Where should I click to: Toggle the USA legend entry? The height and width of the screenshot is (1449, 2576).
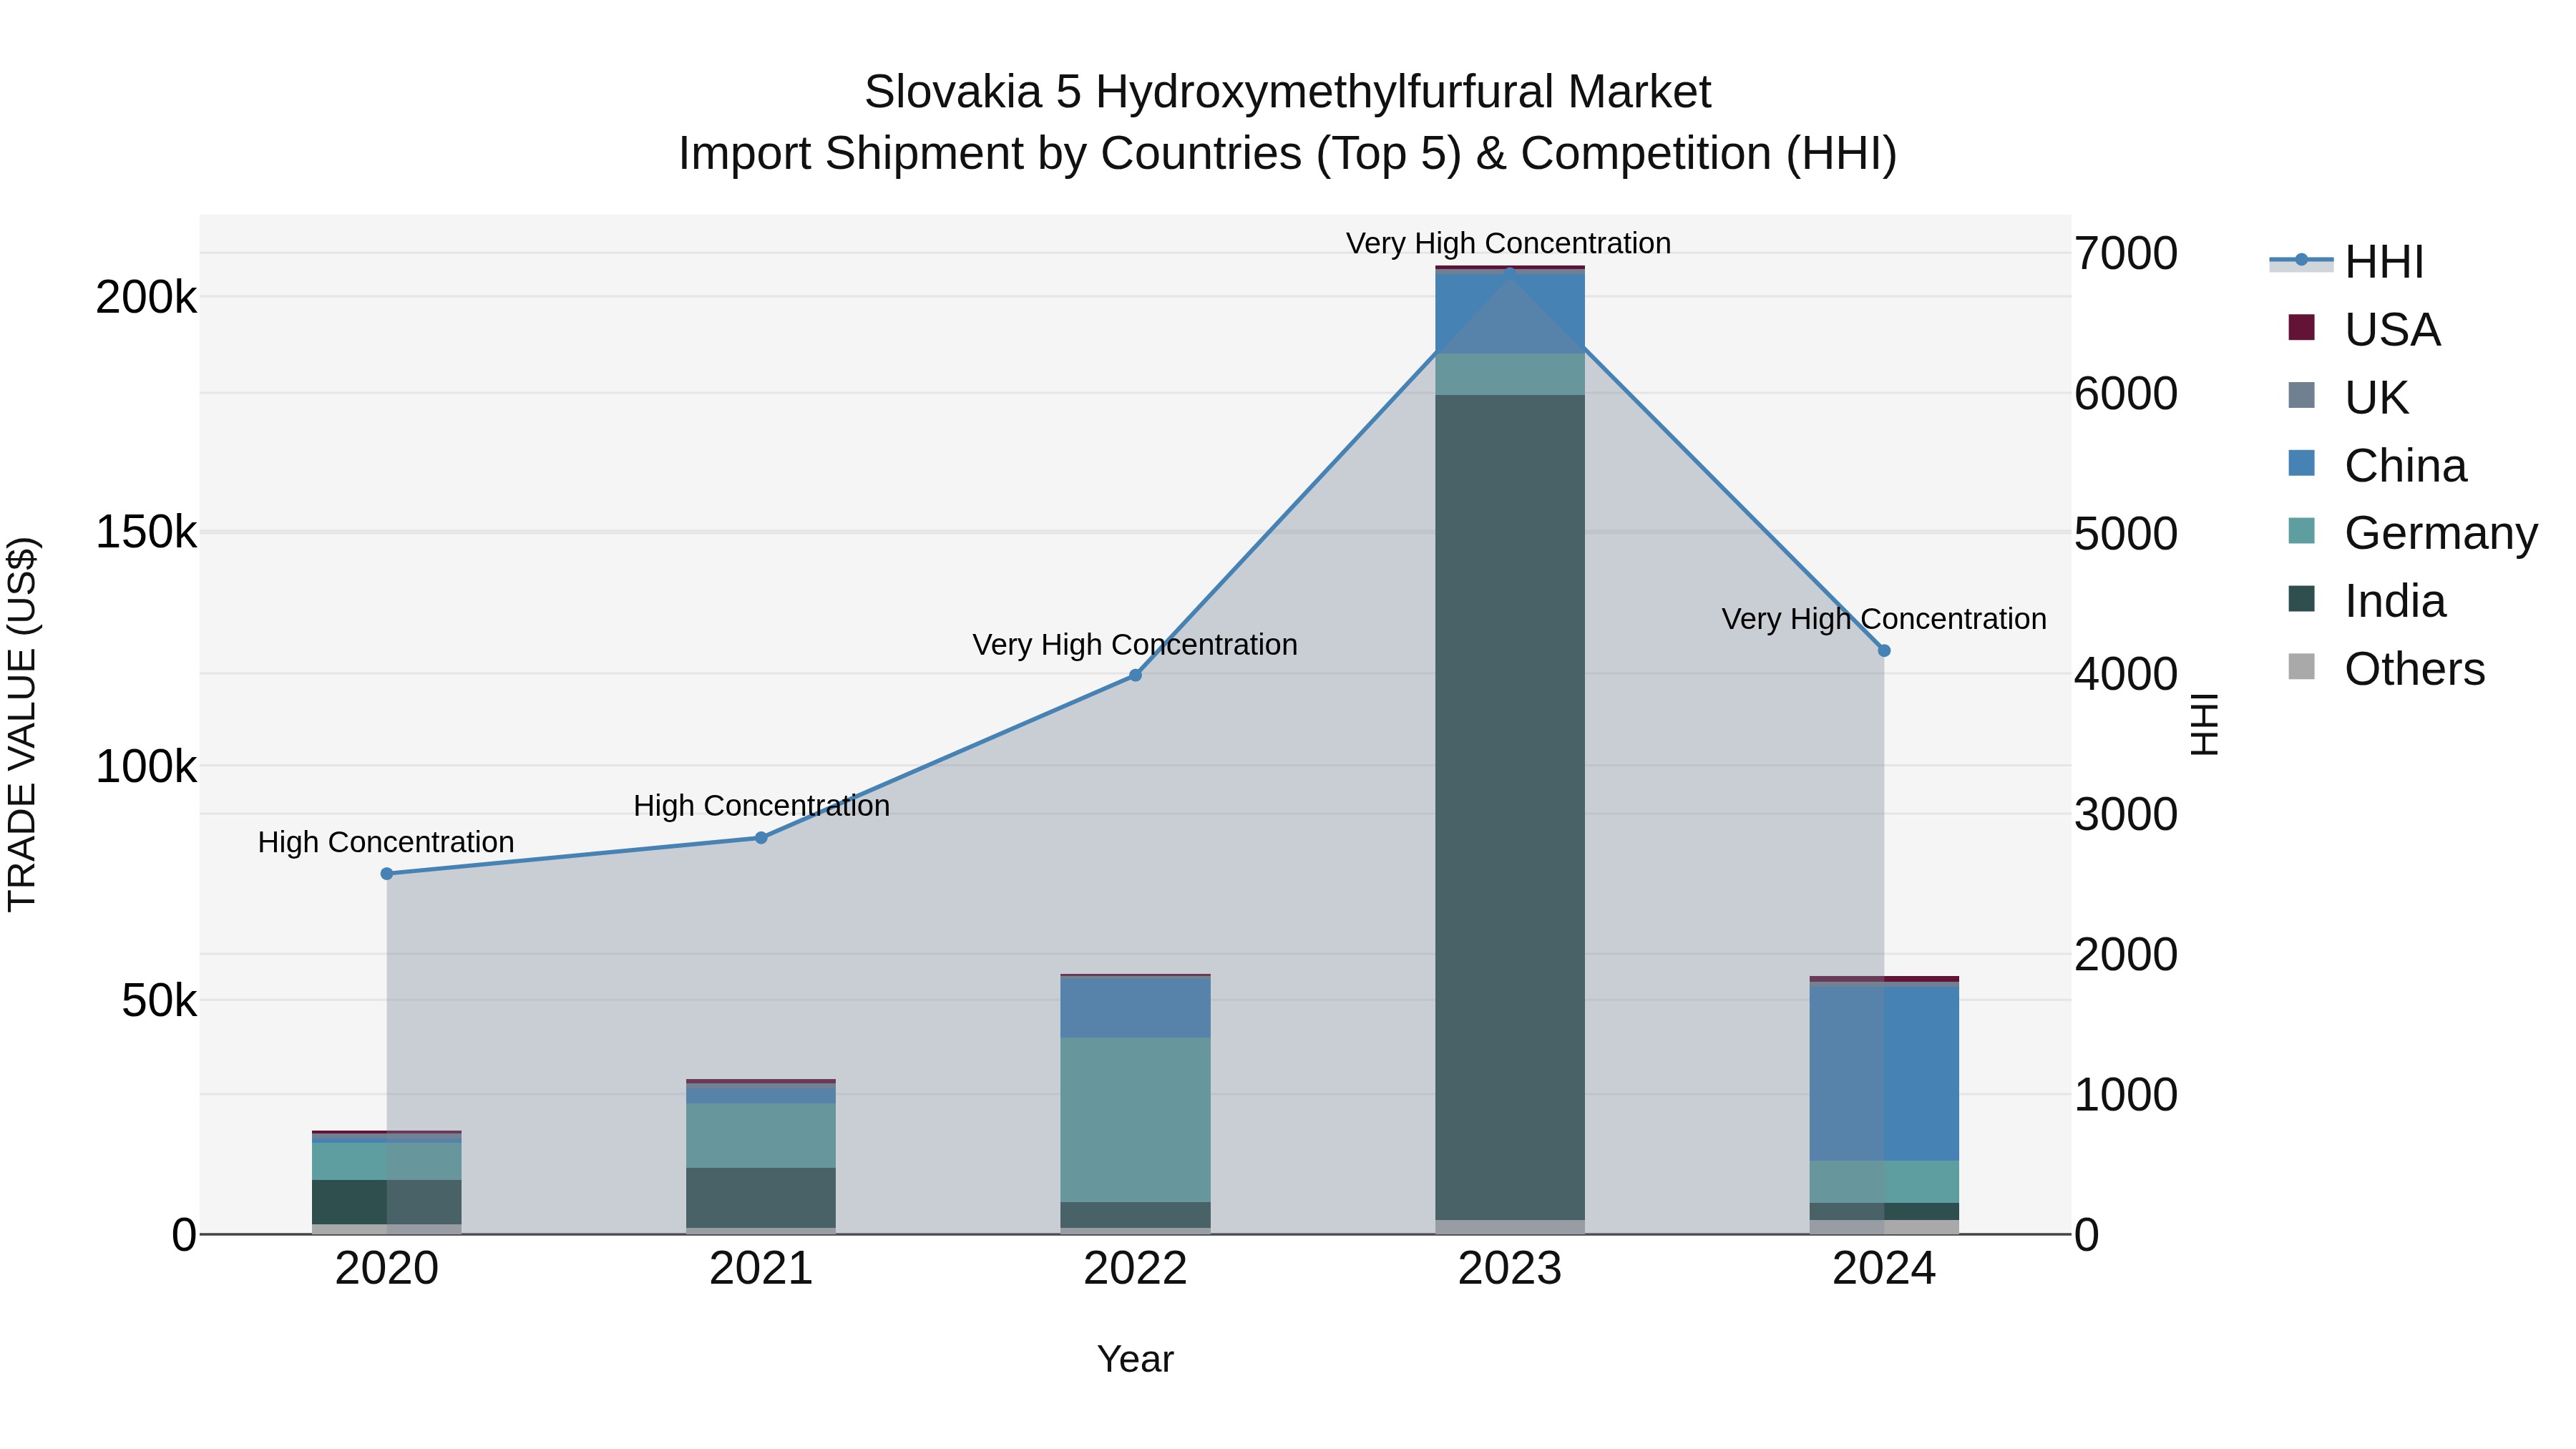(2364, 329)
